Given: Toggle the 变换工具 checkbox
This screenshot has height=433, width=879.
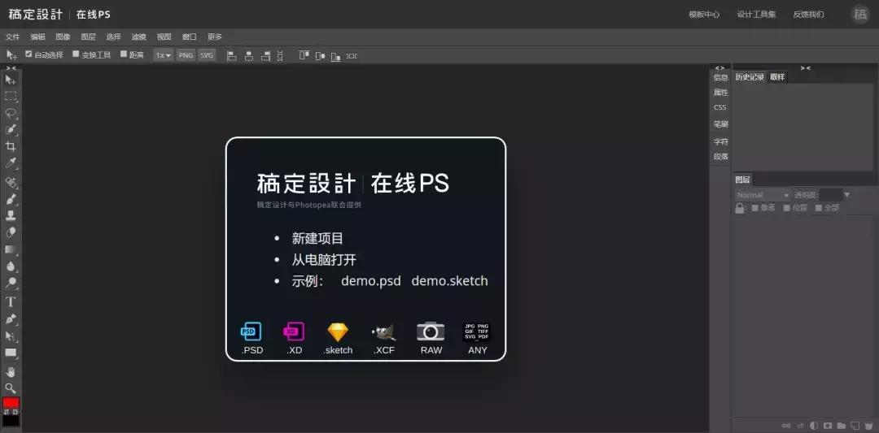Looking at the screenshot, I should pyautogui.click(x=76, y=54).
